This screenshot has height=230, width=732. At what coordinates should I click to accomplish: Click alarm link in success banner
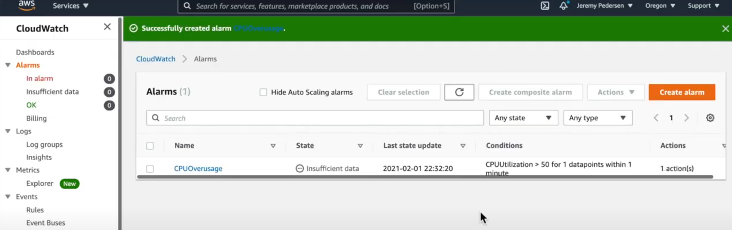point(259,28)
